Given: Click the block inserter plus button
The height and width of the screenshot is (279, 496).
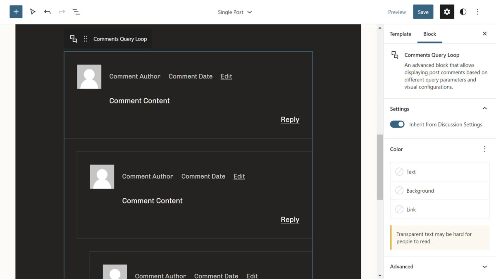Looking at the screenshot, I should (16, 12).
